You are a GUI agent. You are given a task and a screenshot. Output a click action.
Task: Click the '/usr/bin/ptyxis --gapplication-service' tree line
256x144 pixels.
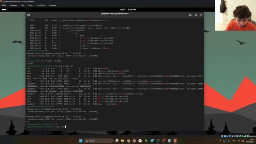66,26
